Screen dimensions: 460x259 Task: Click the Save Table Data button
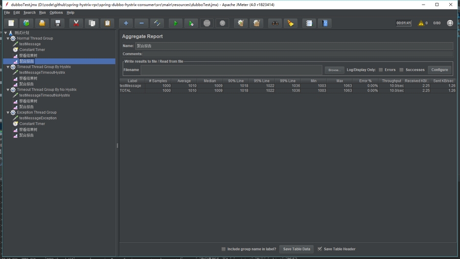click(296, 249)
